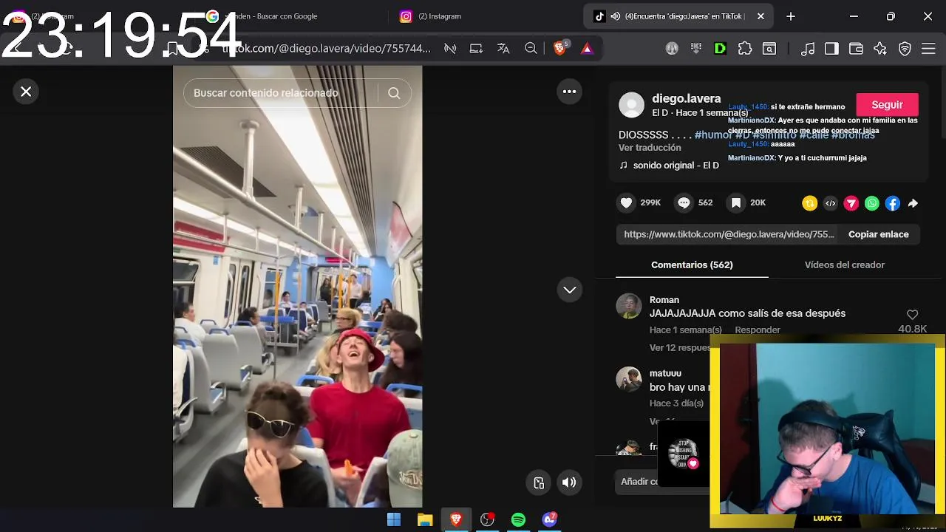
Task: Toggle the browser sidebar panel
Action: point(831,49)
